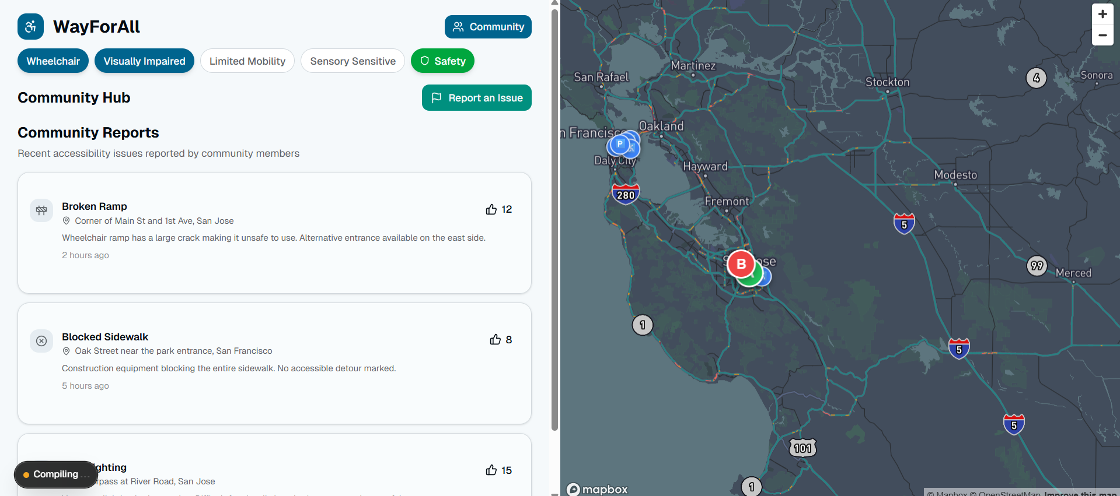Toggle the Wheelchair filter chip
Image resolution: width=1120 pixels, height=496 pixels.
pos(53,61)
